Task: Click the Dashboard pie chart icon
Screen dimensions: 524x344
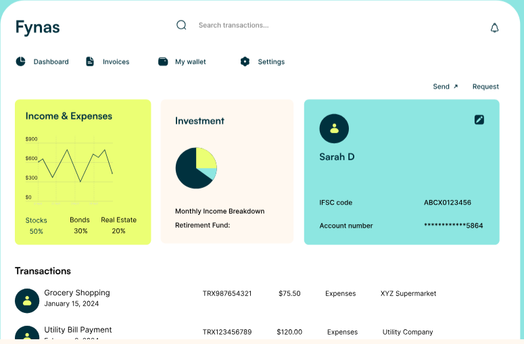Action: pyautogui.click(x=21, y=62)
